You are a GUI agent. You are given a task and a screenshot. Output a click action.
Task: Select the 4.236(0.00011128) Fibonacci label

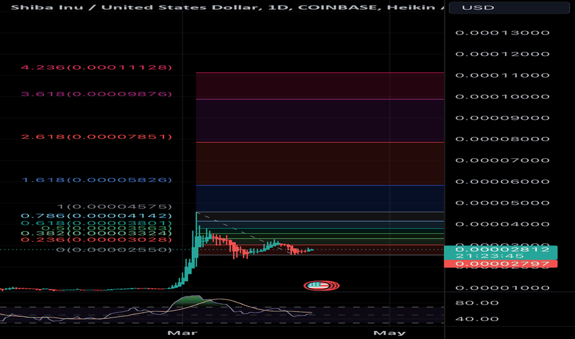(x=96, y=67)
